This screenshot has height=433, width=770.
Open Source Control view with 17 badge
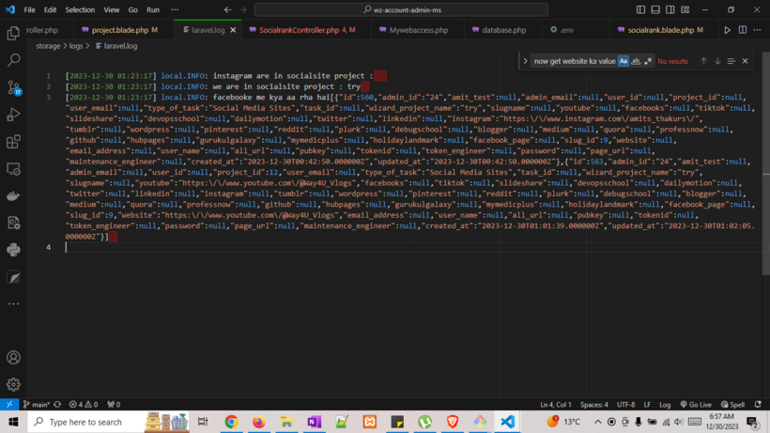pos(13,87)
